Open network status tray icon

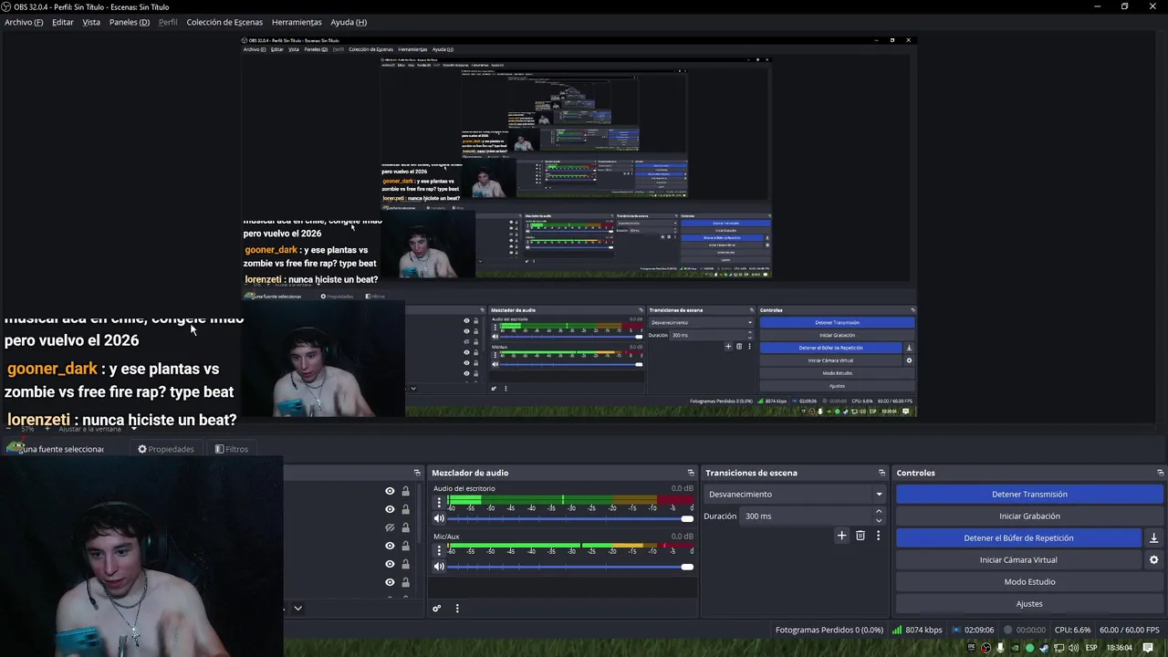(x=1058, y=648)
